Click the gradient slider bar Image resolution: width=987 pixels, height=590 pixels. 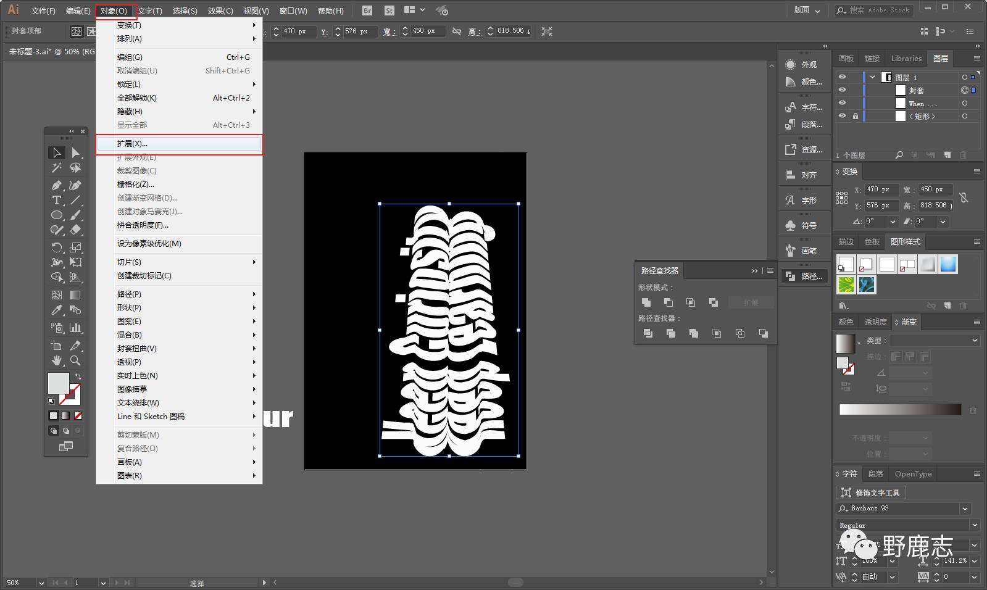pos(900,409)
